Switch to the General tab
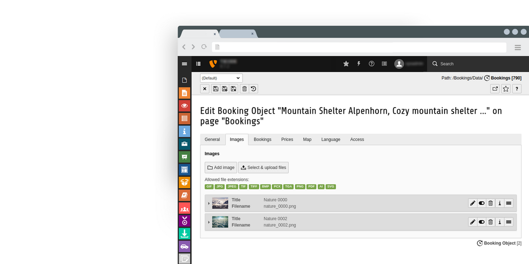 click(x=212, y=139)
